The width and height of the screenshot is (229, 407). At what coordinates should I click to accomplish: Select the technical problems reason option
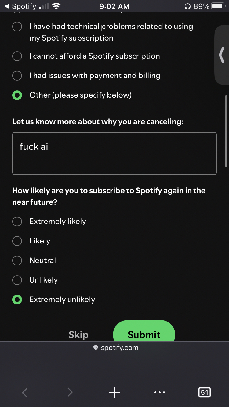click(x=17, y=27)
